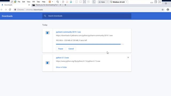
Task: Remove python-3.7.3.exe from list
Action: click(x=128, y=58)
